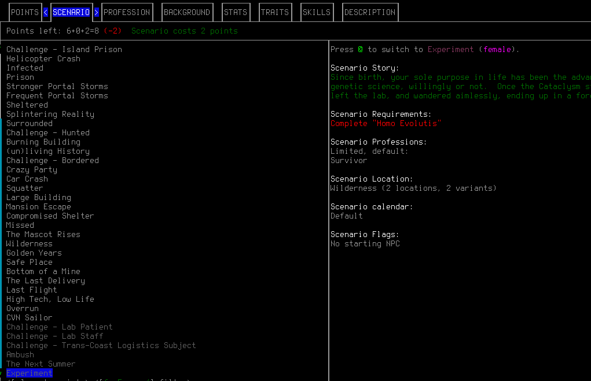Select the Infected scenario
Viewport: 591px width, 381px height.
click(25, 68)
